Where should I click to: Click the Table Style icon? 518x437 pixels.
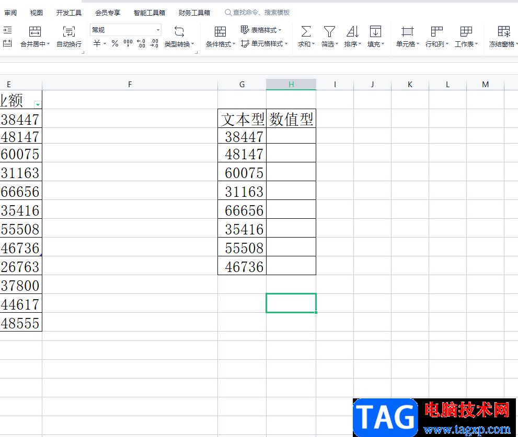point(245,30)
